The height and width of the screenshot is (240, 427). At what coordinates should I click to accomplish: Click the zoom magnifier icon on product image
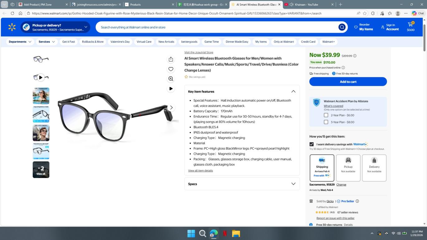(171, 79)
